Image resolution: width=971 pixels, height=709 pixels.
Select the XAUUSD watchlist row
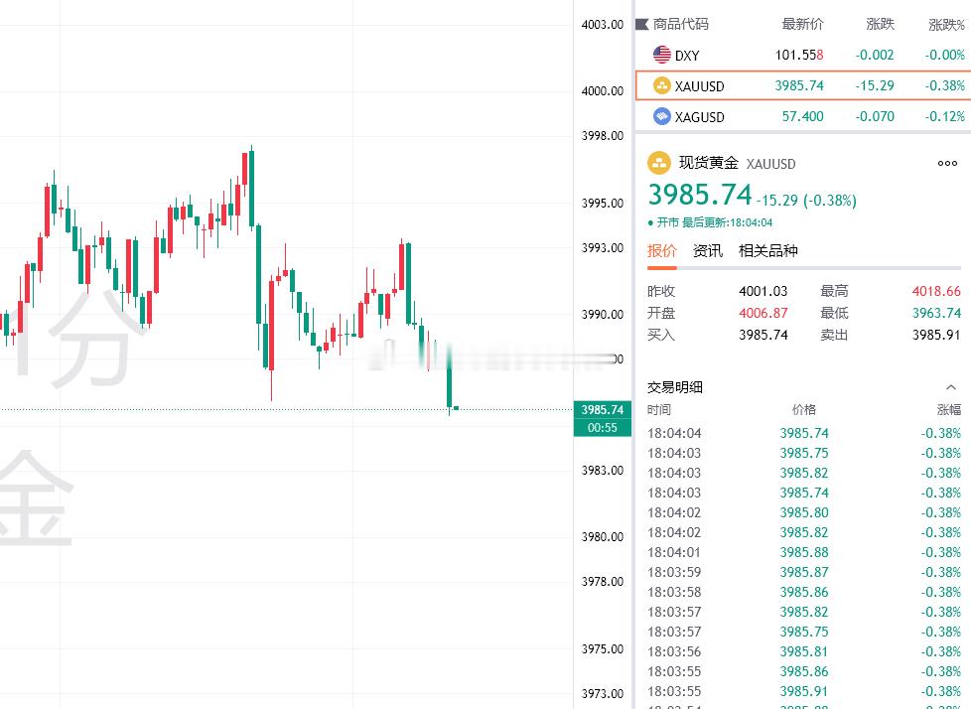pyautogui.click(x=802, y=85)
